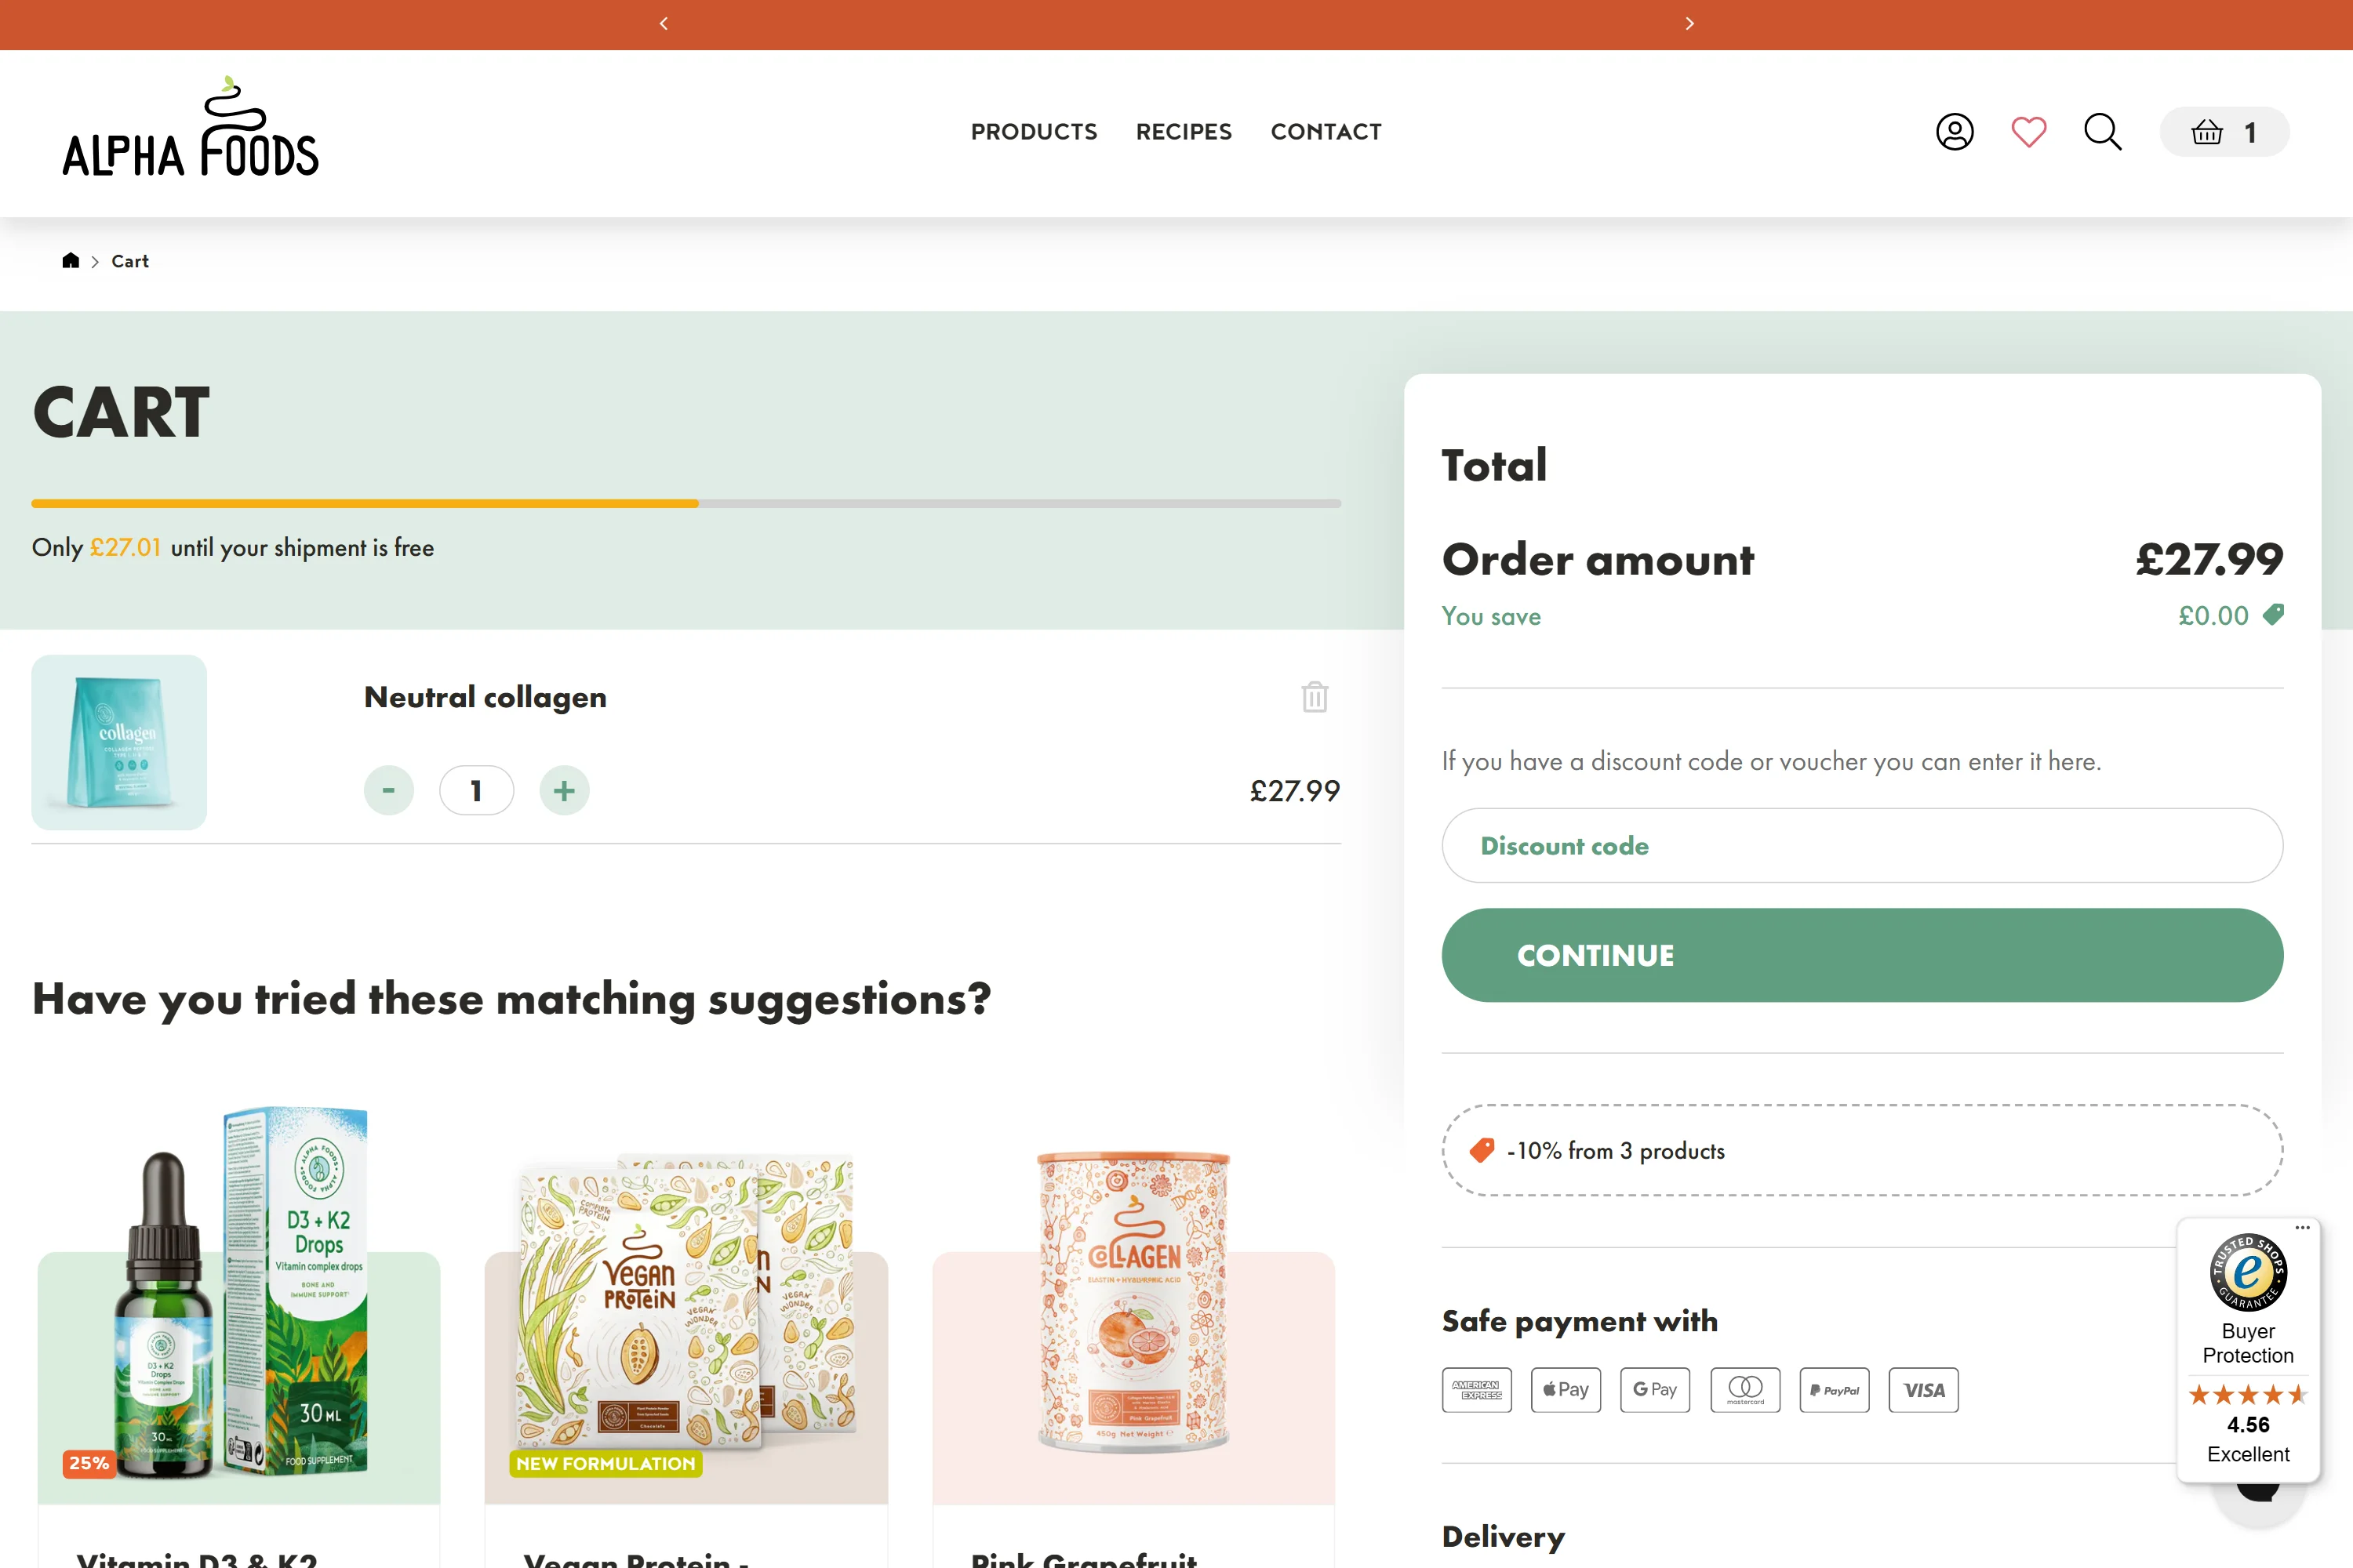Increase Neutral collagen quantity

(564, 791)
